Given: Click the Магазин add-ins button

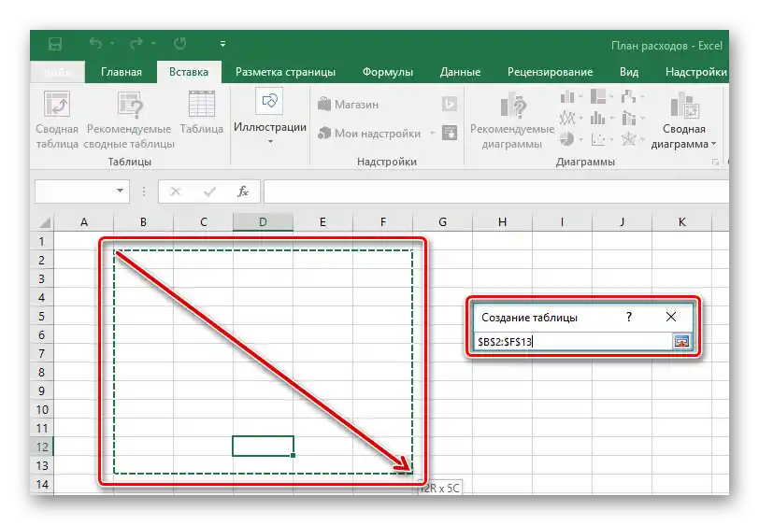Looking at the screenshot, I should tap(348, 104).
